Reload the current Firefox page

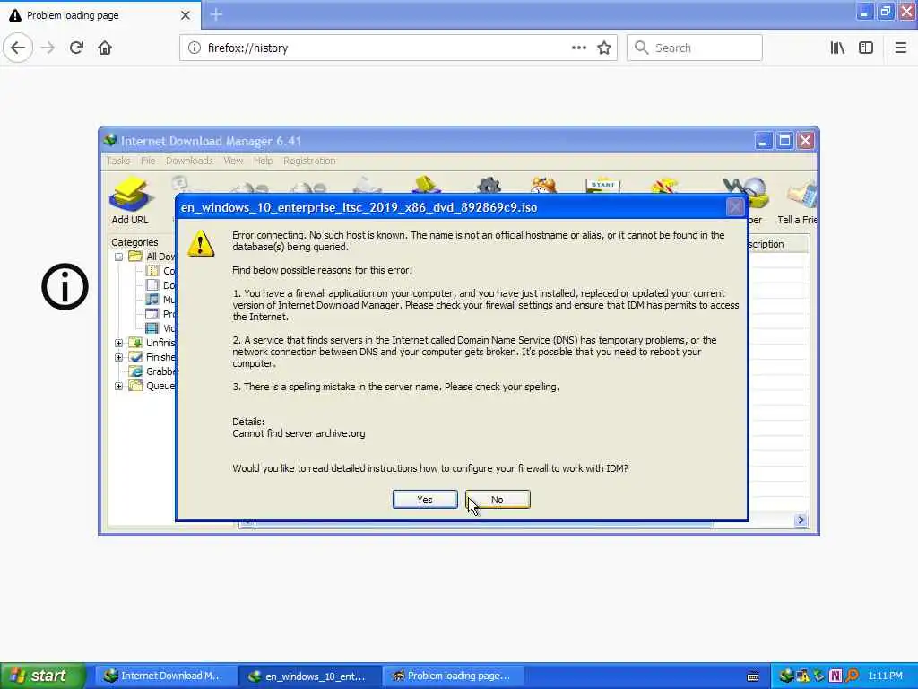[x=77, y=48]
